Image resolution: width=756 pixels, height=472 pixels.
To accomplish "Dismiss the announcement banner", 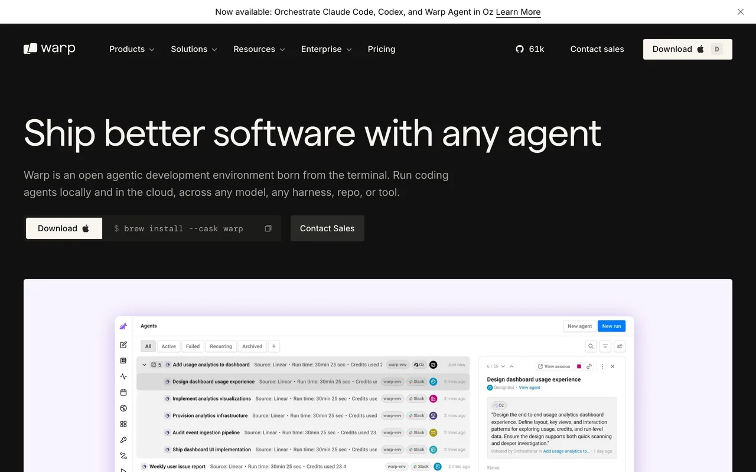I will point(741,12).
